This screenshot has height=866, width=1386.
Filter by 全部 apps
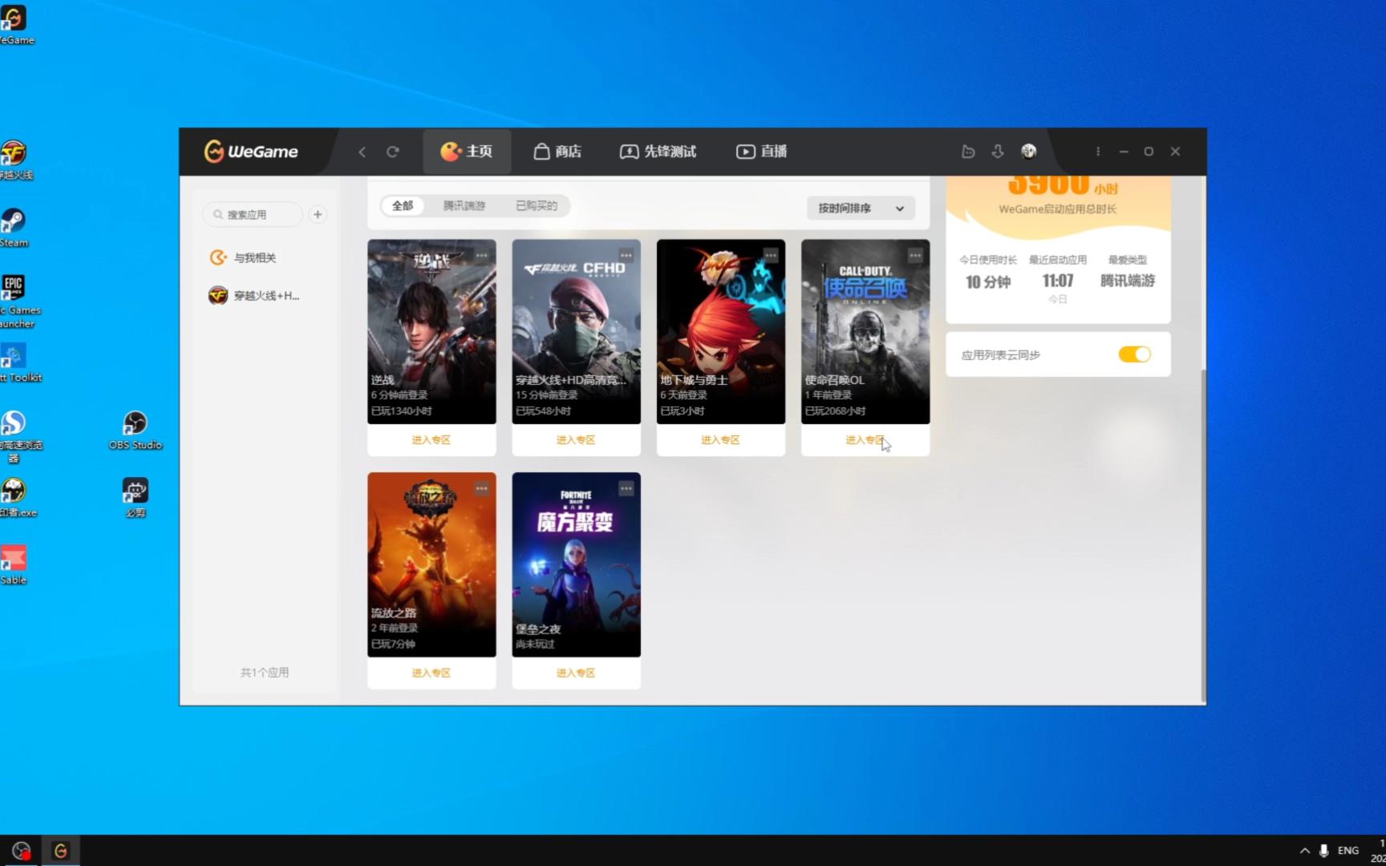click(403, 206)
